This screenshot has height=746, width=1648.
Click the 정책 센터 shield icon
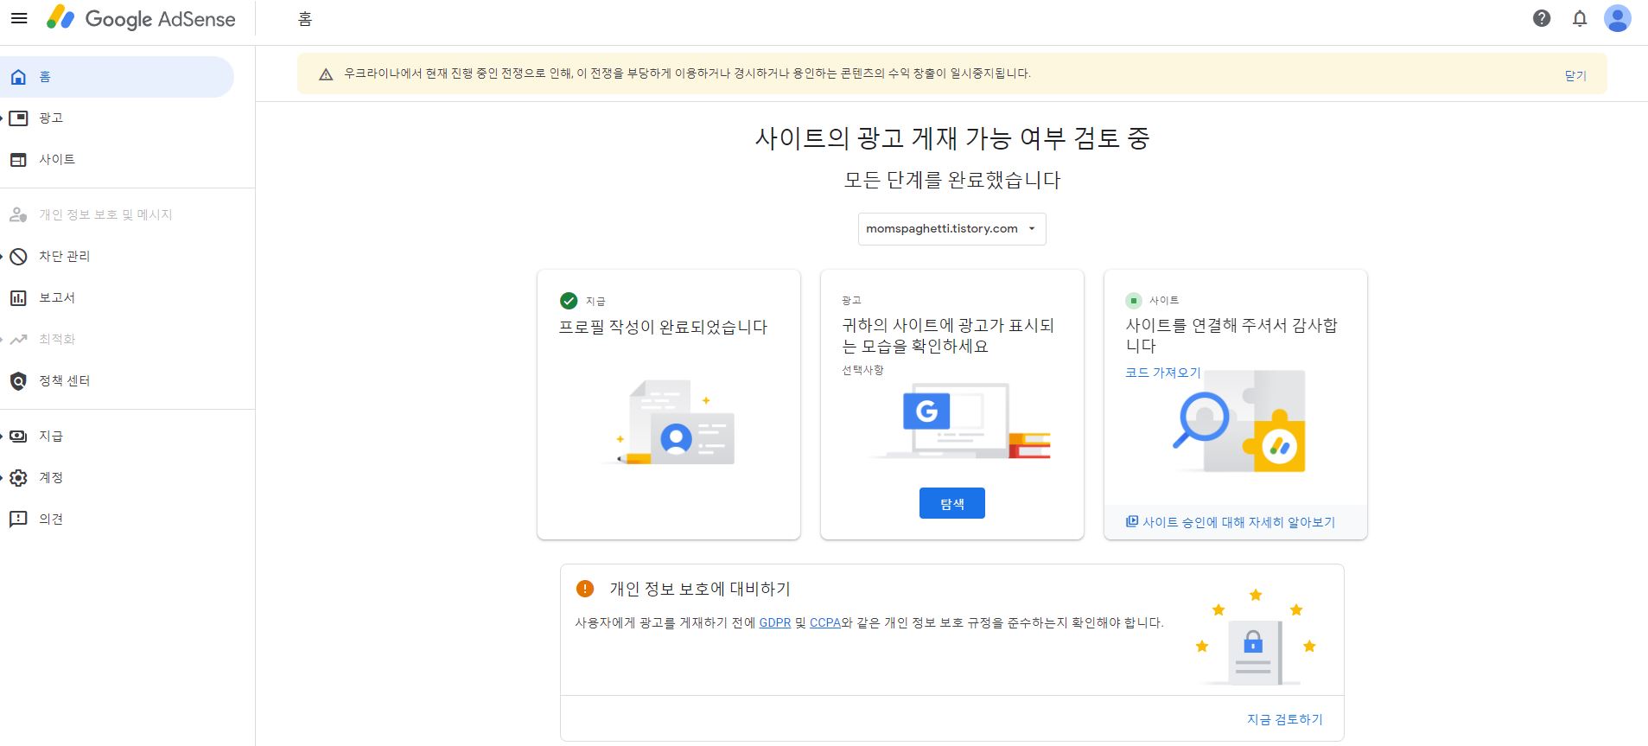point(18,381)
